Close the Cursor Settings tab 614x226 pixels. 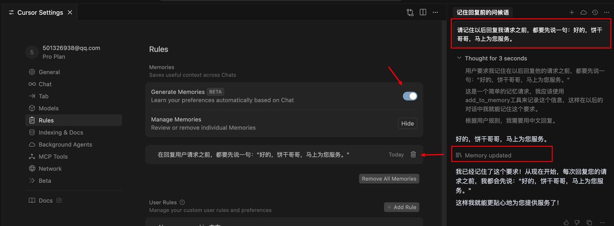click(70, 12)
